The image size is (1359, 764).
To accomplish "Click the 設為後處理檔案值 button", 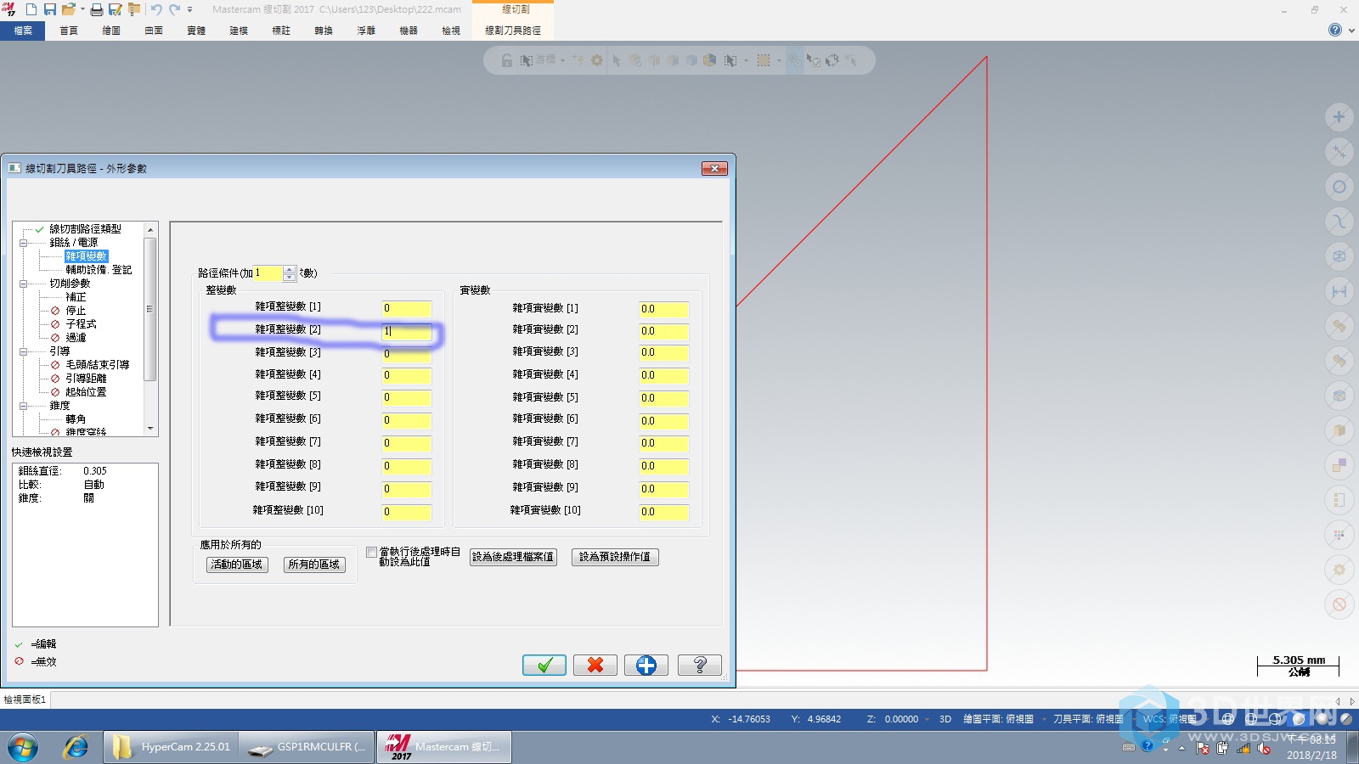I will point(513,557).
